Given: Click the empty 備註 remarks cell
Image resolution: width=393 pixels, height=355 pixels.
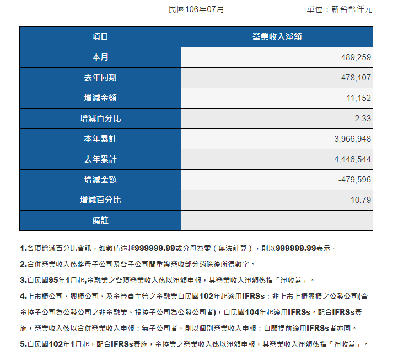Looking at the screenshot, I should (277, 220).
